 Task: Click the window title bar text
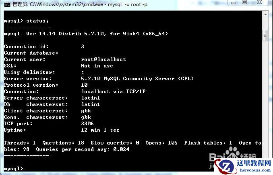80,4
